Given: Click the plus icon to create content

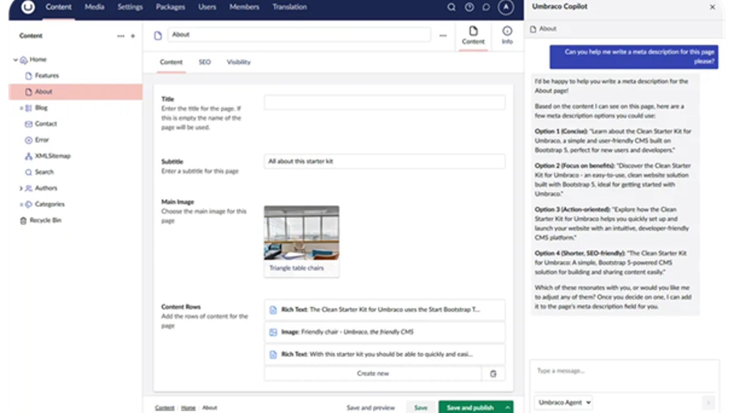Looking at the screenshot, I should [x=133, y=36].
